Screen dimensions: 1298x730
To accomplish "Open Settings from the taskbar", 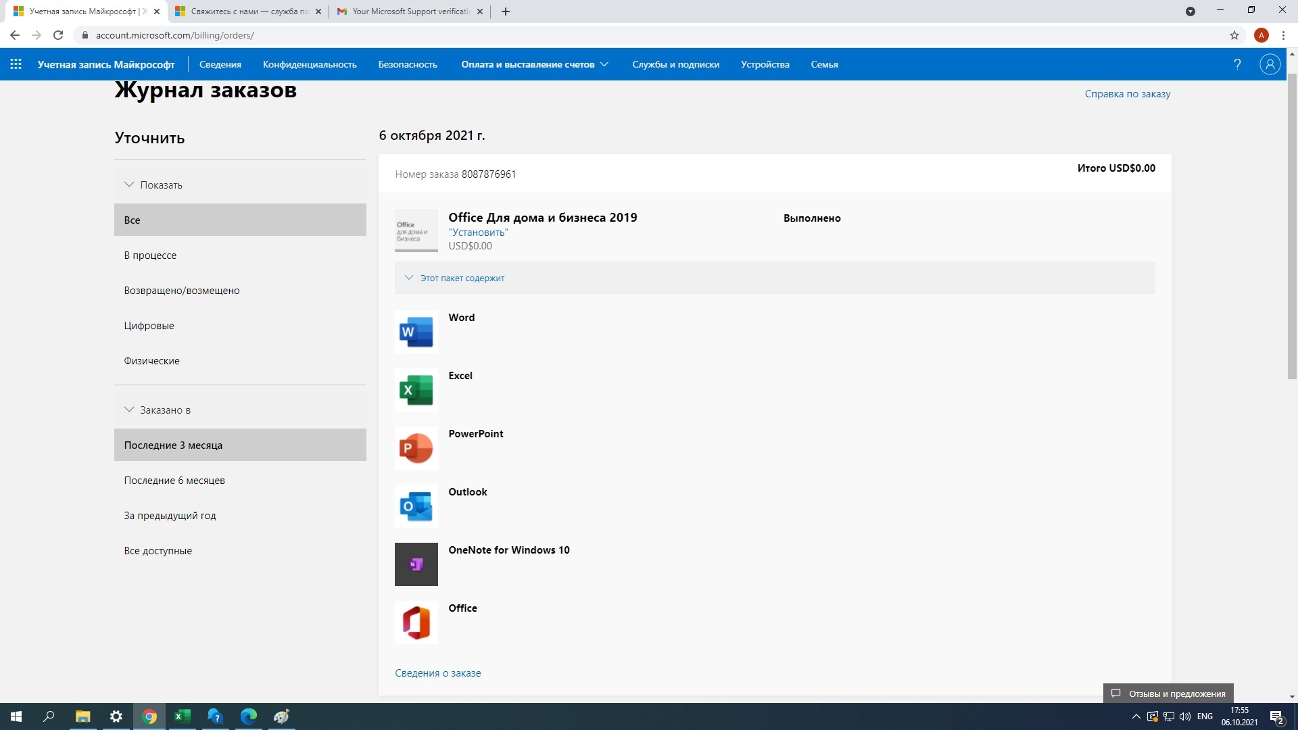I will pyautogui.click(x=116, y=716).
